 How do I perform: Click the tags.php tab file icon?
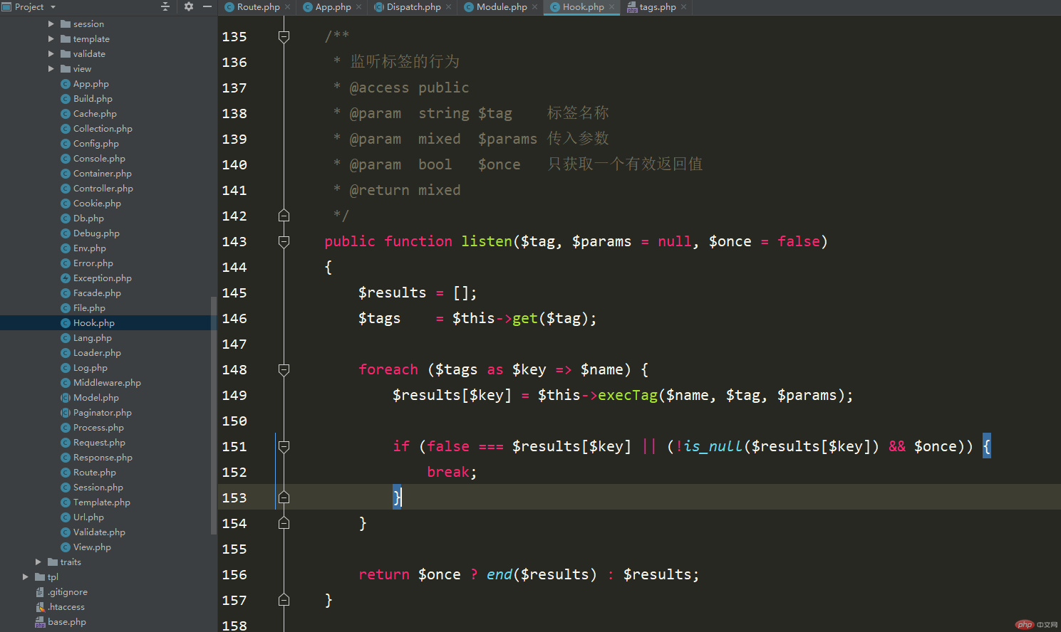tap(632, 7)
